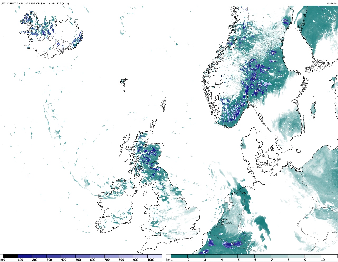Click the 'Visibility' title label
Image resolution: width=338 pixels, height=262 pixels.
click(332, 3)
